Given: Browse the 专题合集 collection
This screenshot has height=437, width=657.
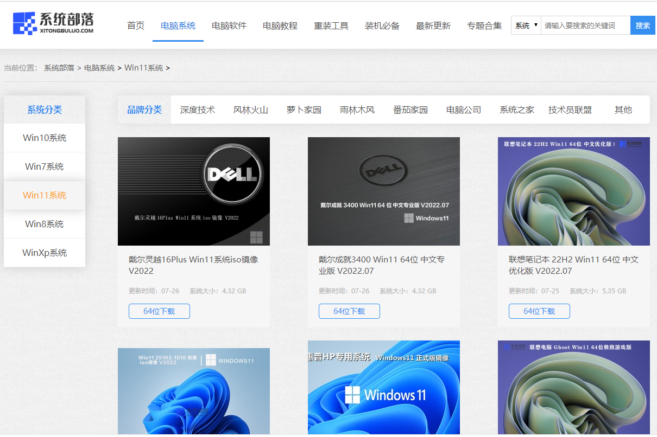Looking at the screenshot, I should coord(484,25).
